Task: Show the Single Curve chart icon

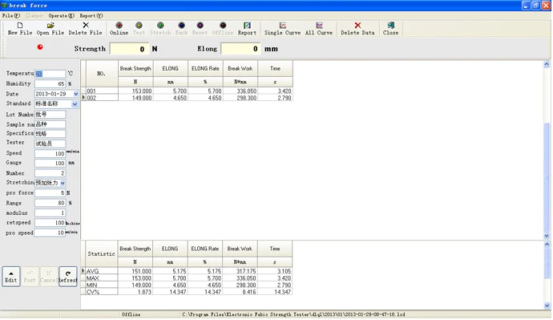Action: 282,25
